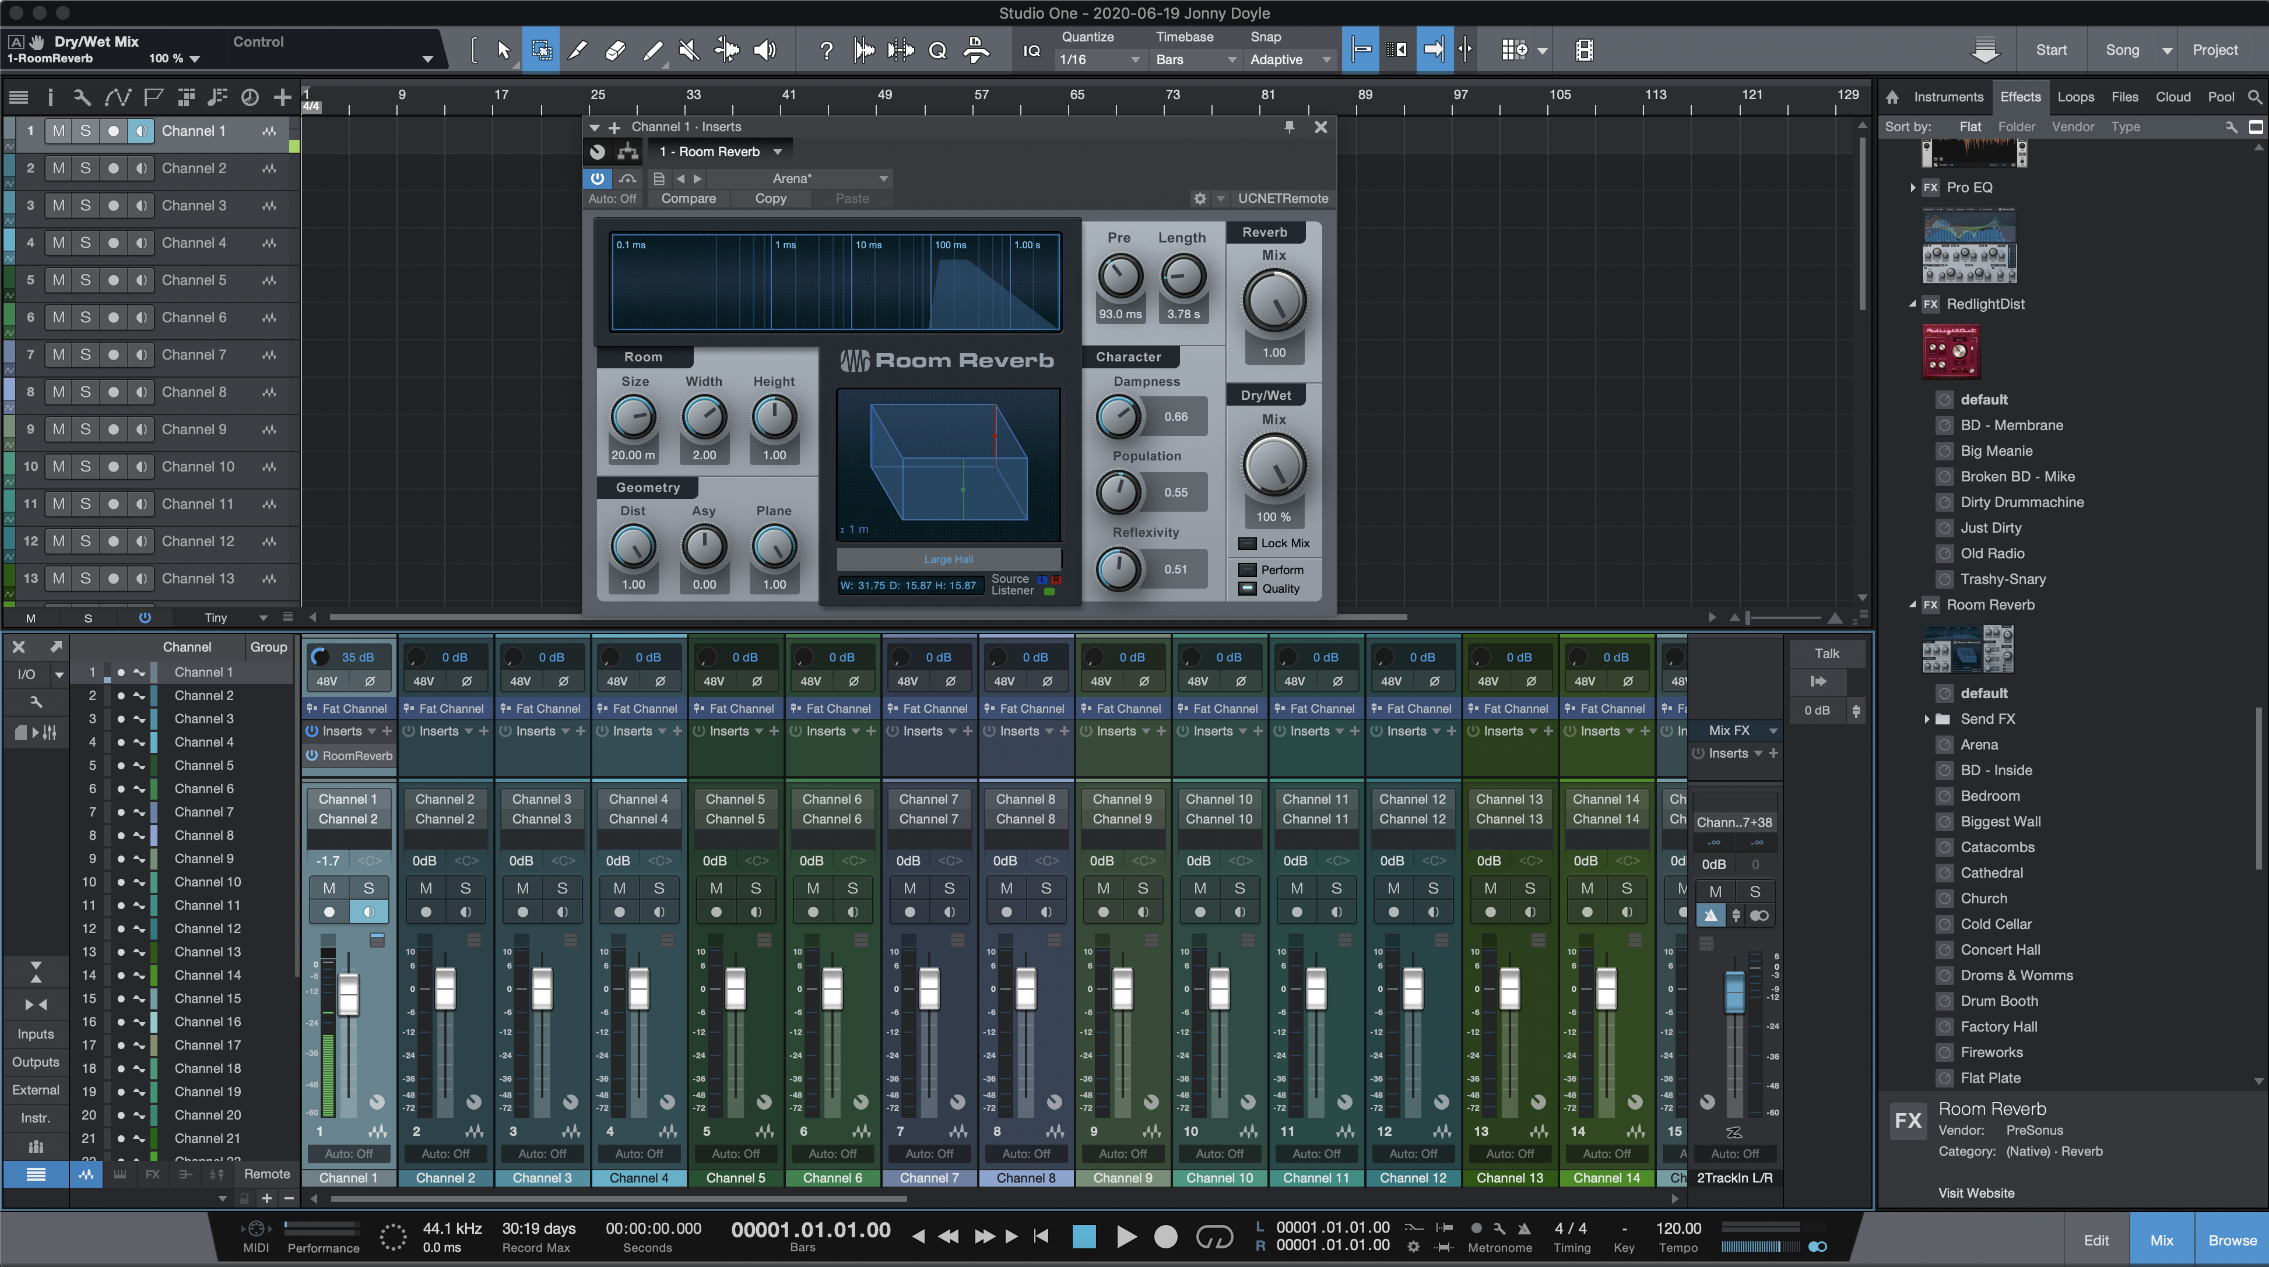Click Return to Zero transport icon
This screenshot has height=1267, width=2269.
tap(1041, 1236)
